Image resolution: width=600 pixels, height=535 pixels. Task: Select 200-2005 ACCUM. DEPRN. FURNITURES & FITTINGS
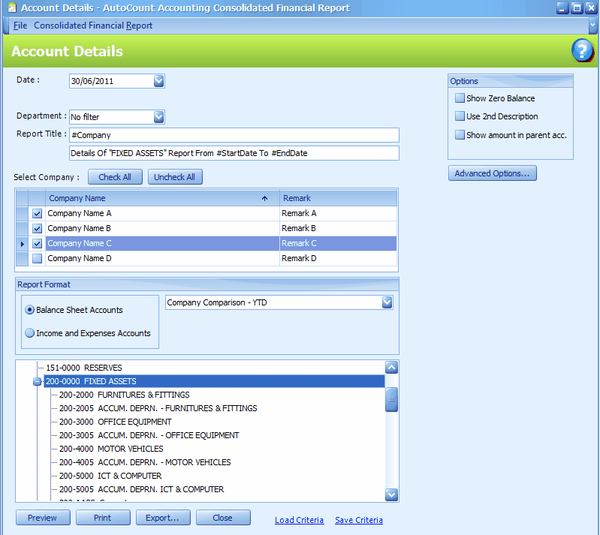[x=158, y=408]
